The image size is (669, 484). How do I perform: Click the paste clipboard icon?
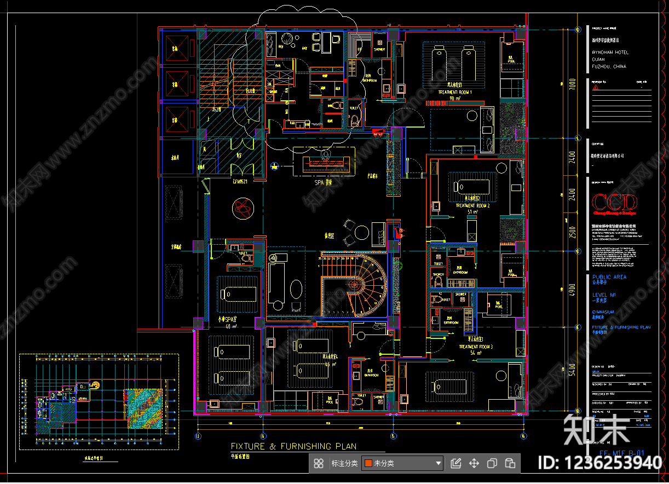pyautogui.click(x=510, y=463)
